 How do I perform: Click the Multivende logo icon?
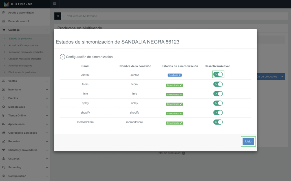coord(6,4)
